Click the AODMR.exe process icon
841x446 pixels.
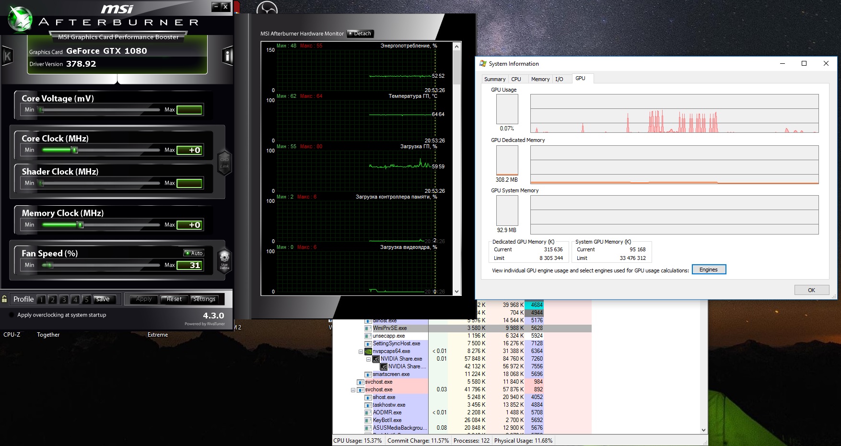pyautogui.click(x=368, y=412)
